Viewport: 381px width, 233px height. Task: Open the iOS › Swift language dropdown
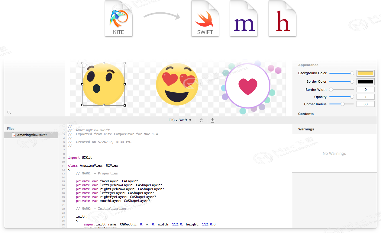(180, 120)
